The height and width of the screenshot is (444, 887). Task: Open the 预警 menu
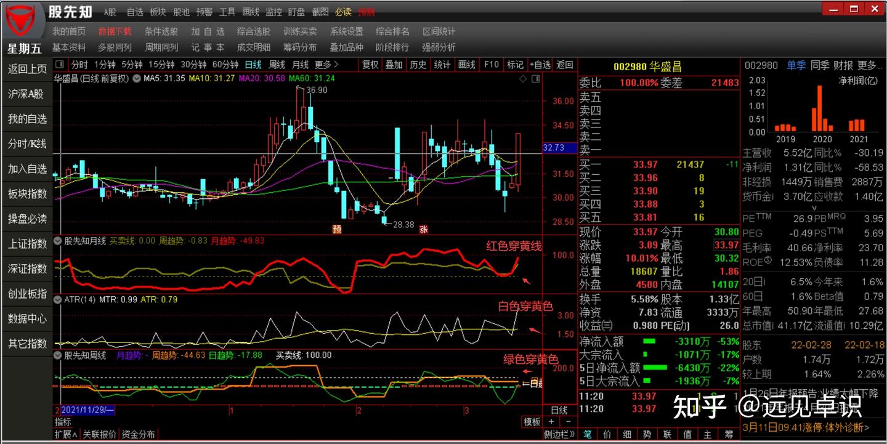click(x=204, y=12)
